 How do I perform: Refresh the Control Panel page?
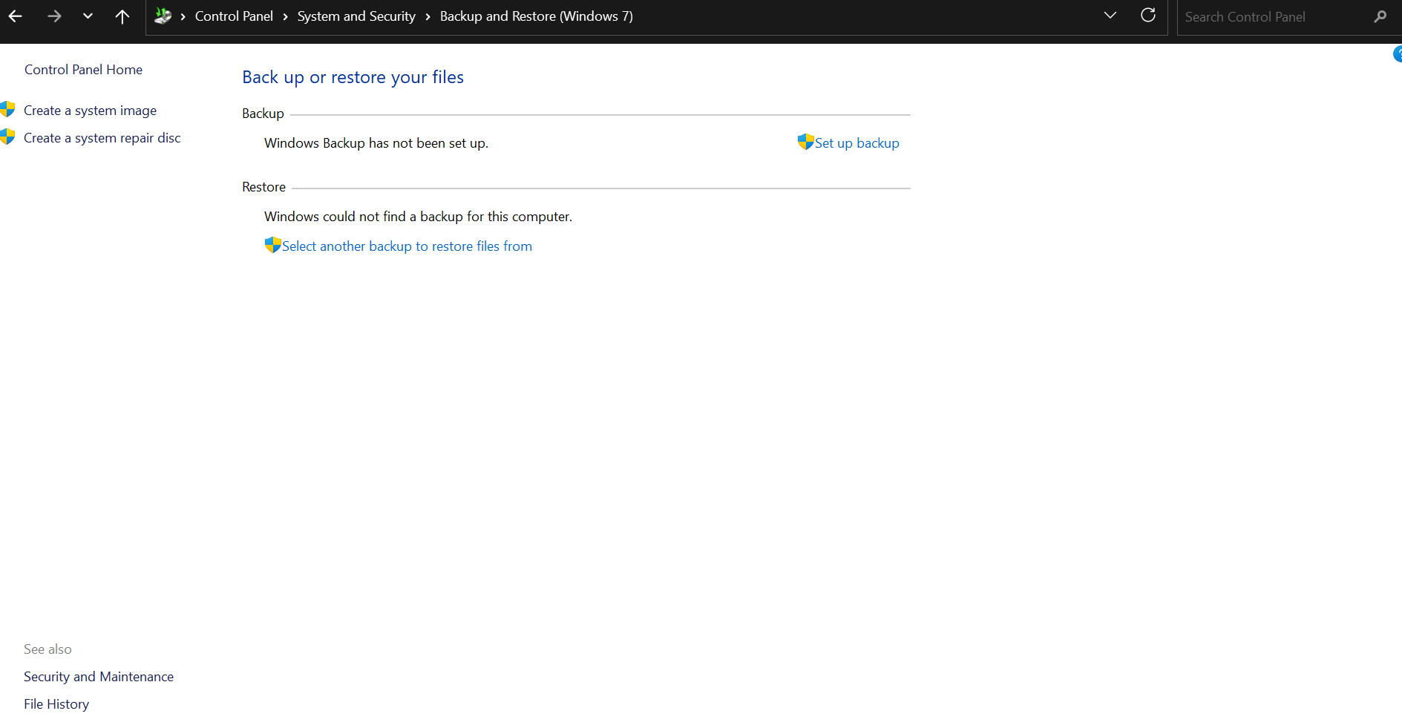pyautogui.click(x=1148, y=16)
